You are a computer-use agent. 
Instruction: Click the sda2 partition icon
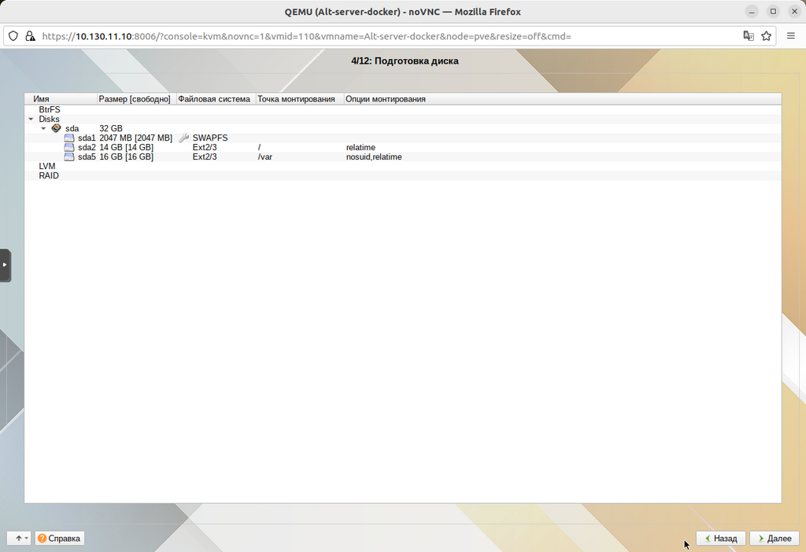pyautogui.click(x=69, y=147)
